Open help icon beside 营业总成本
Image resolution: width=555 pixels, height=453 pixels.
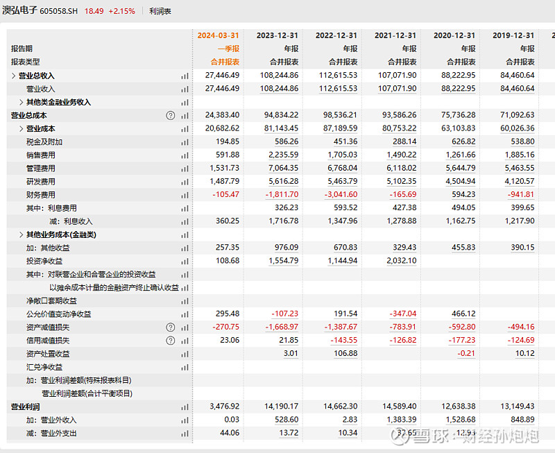click(x=170, y=115)
